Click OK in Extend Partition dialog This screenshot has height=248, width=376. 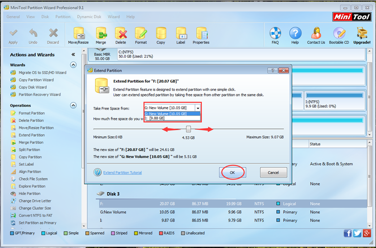[232, 173]
